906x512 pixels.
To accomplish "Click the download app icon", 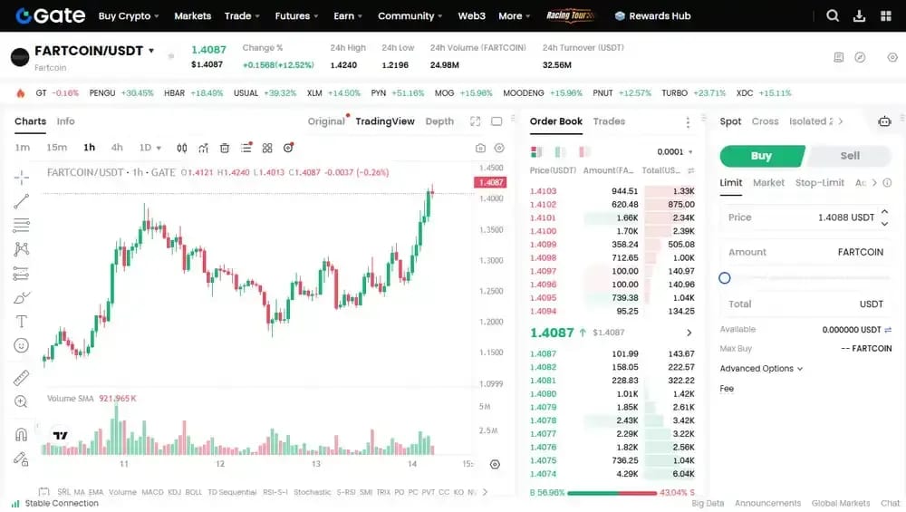I will tap(859, 15).
